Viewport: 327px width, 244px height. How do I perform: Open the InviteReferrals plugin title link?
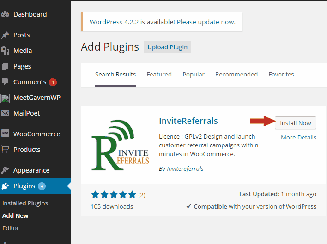click(188, 121)
